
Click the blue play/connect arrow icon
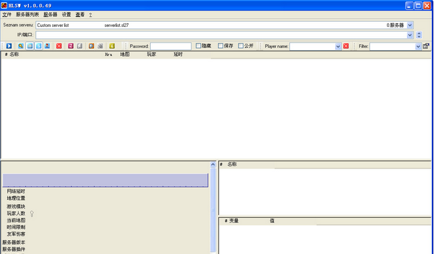point(9,46)
